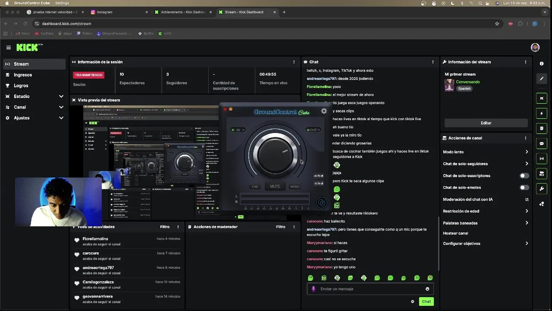
Task: Select Ingresos in the sidebar
Action: pyautogui.click(x=34, y=75)
